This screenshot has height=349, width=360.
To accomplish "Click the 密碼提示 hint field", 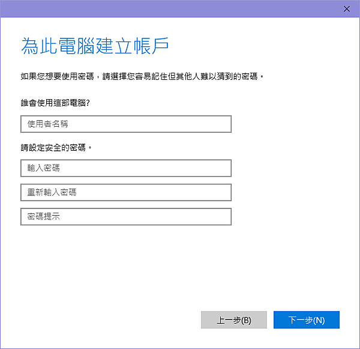I will [126, 217].
